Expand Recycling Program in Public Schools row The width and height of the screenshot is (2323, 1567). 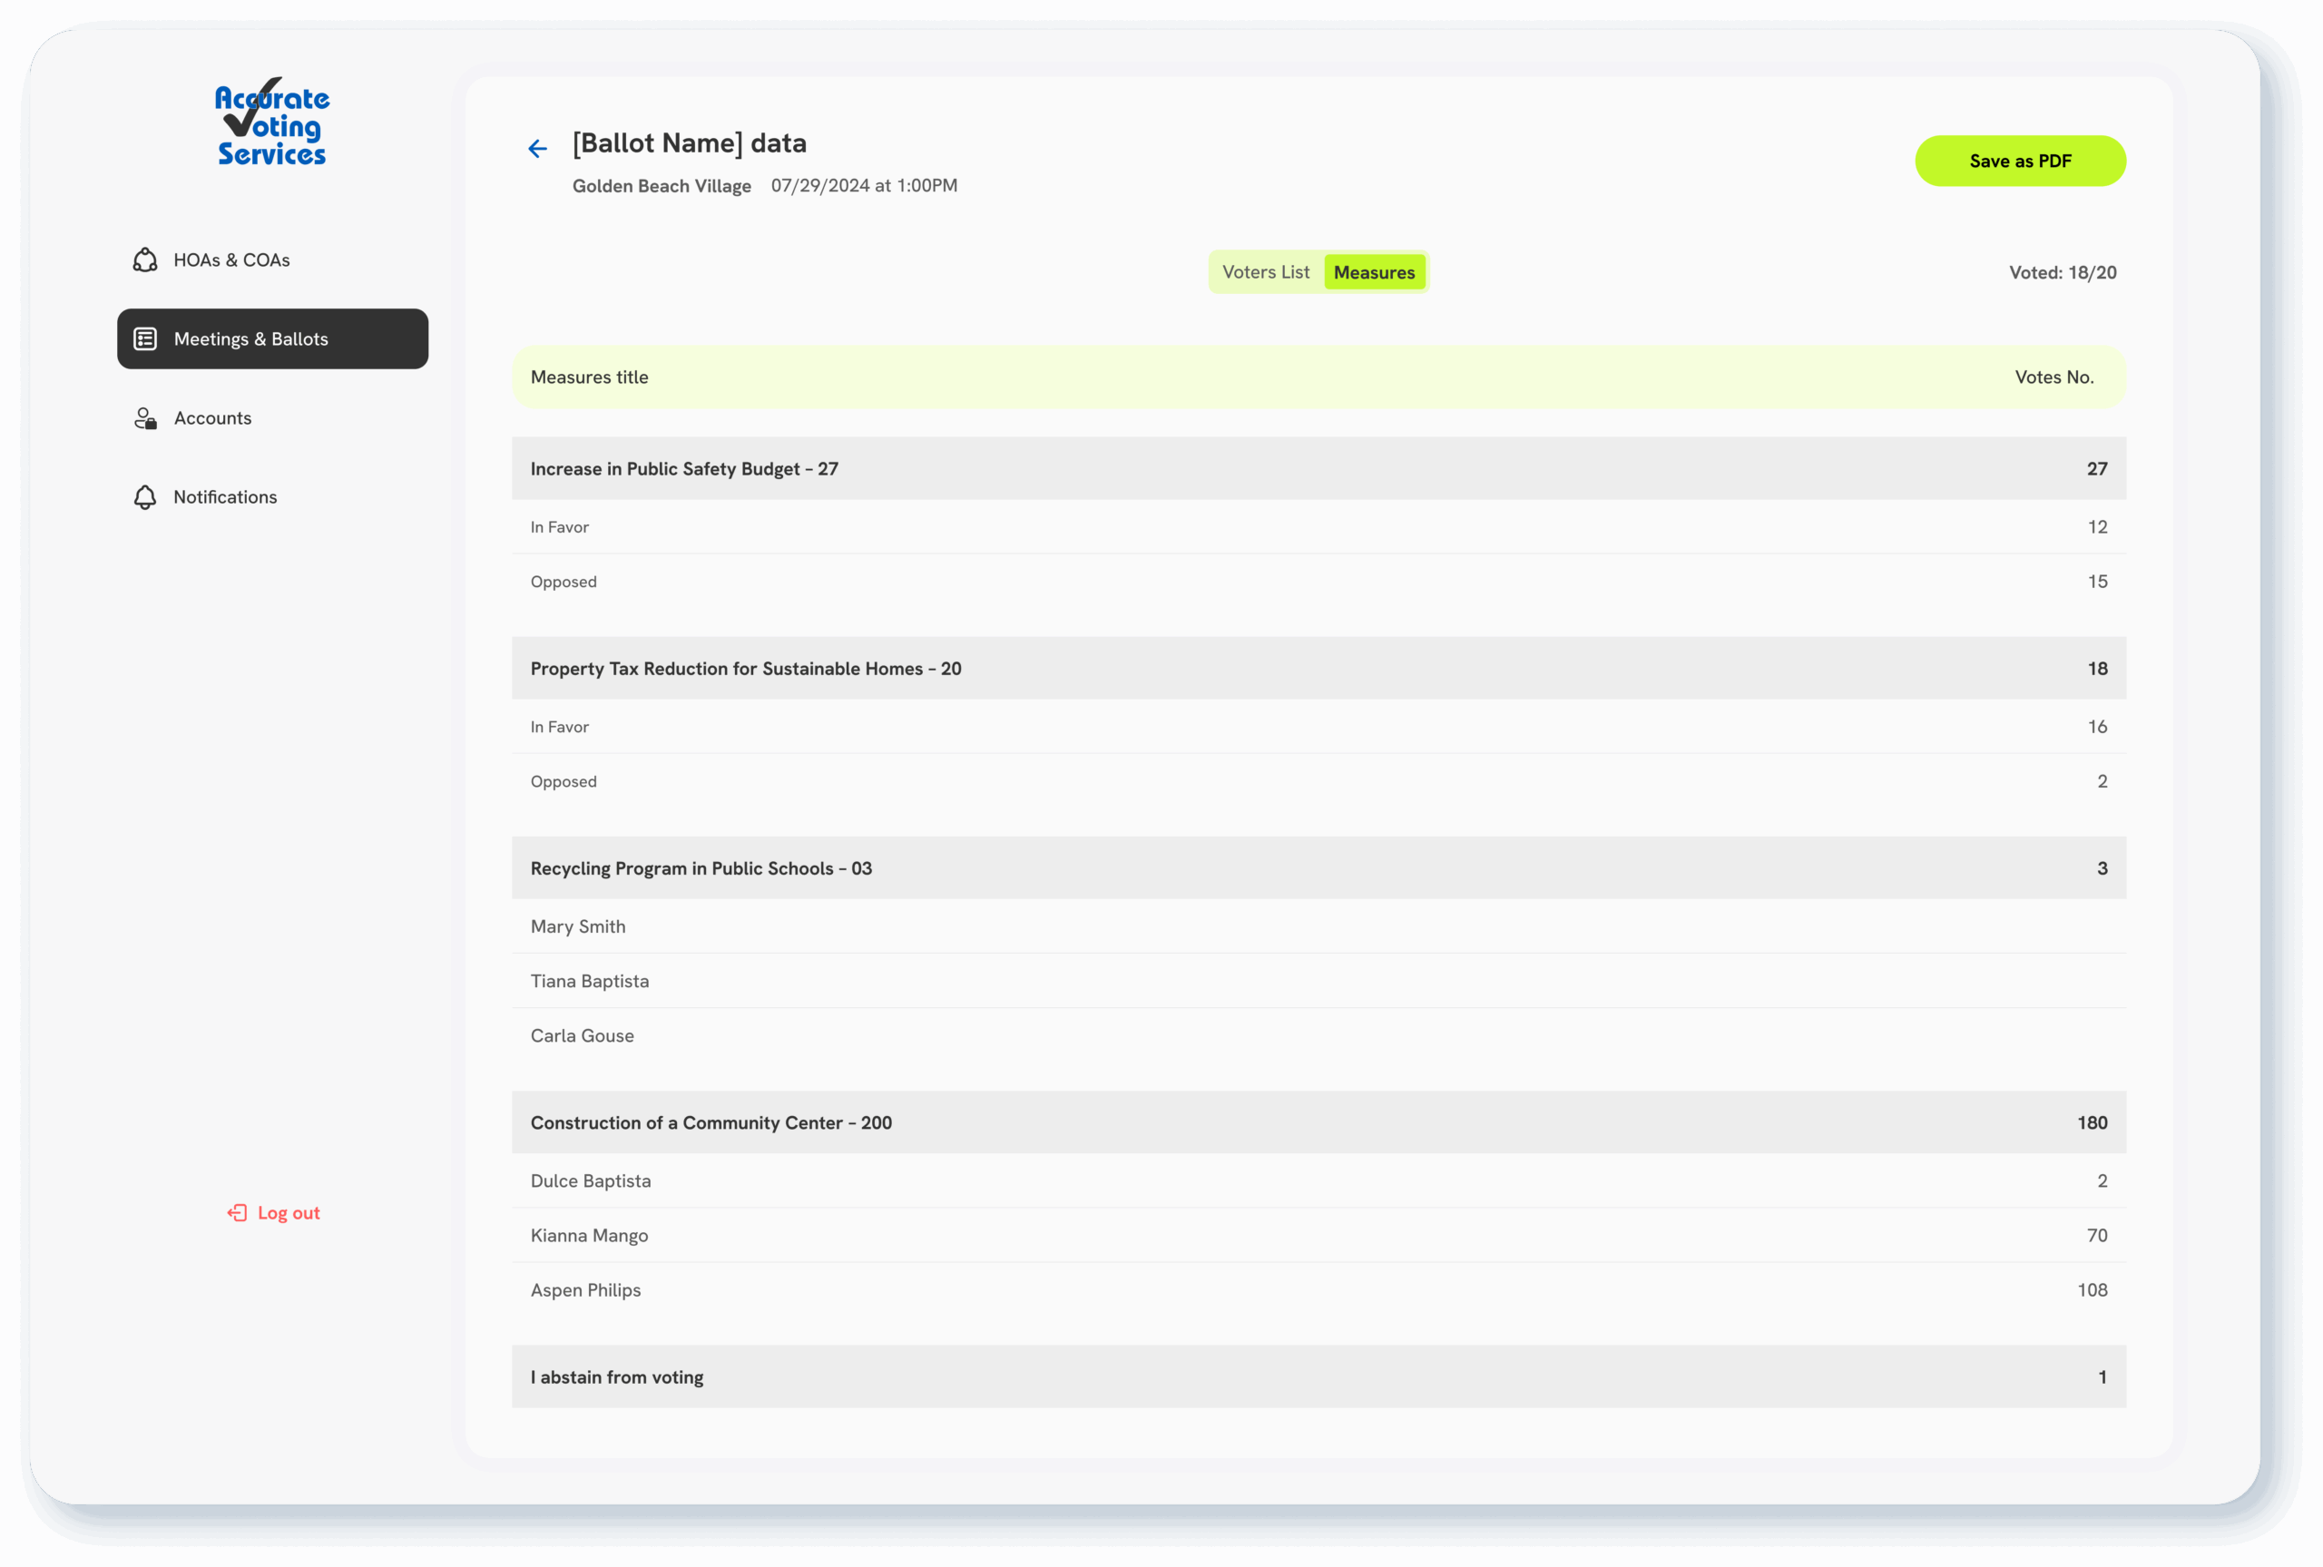pos(1318,868)
